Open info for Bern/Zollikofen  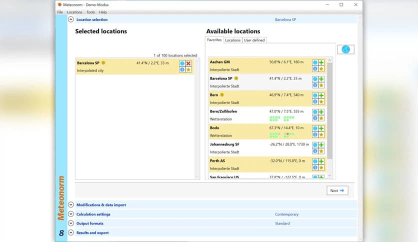(315, 118)
